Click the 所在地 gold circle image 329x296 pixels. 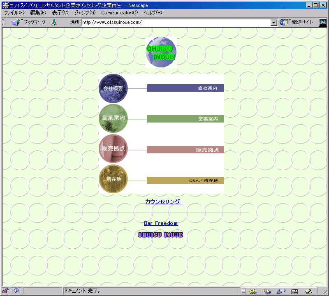coord(113,179)
